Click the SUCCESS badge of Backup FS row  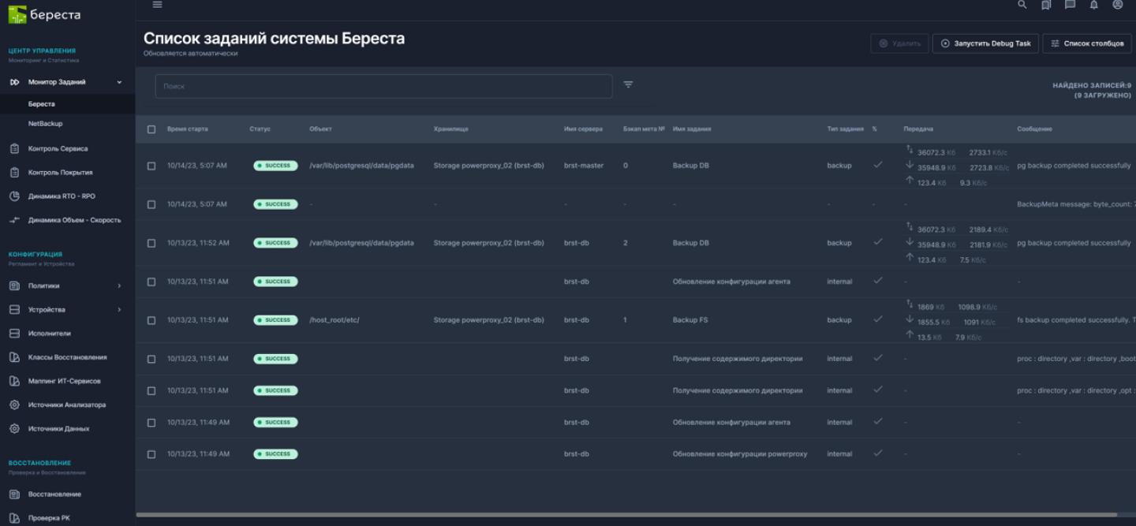tap(275, 320)
